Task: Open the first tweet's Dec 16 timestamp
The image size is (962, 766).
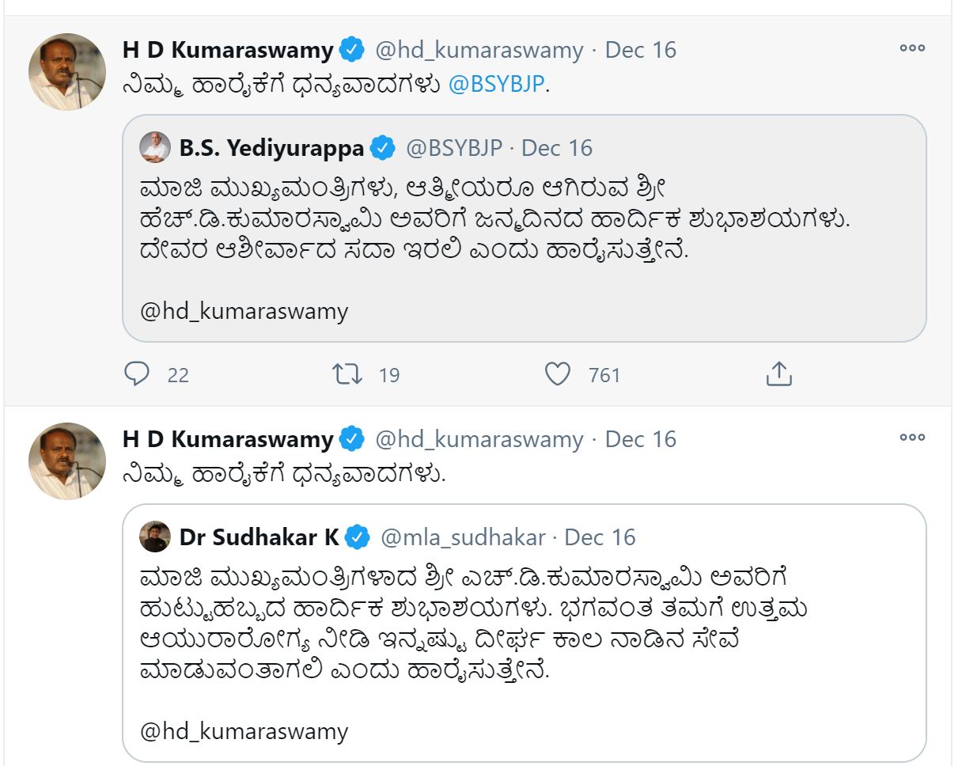Action: point(641,50)
